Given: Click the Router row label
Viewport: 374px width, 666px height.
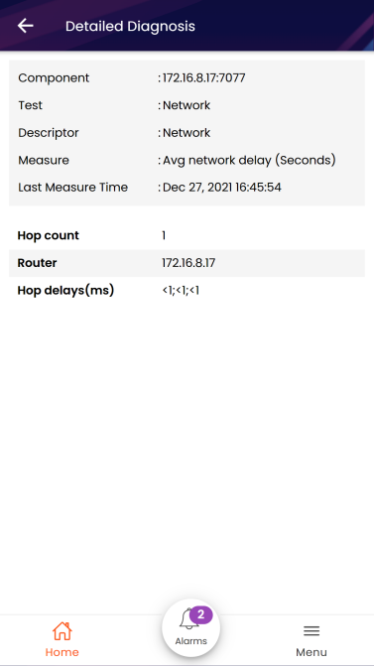Looking at the screenshot, I should [37, 263].
